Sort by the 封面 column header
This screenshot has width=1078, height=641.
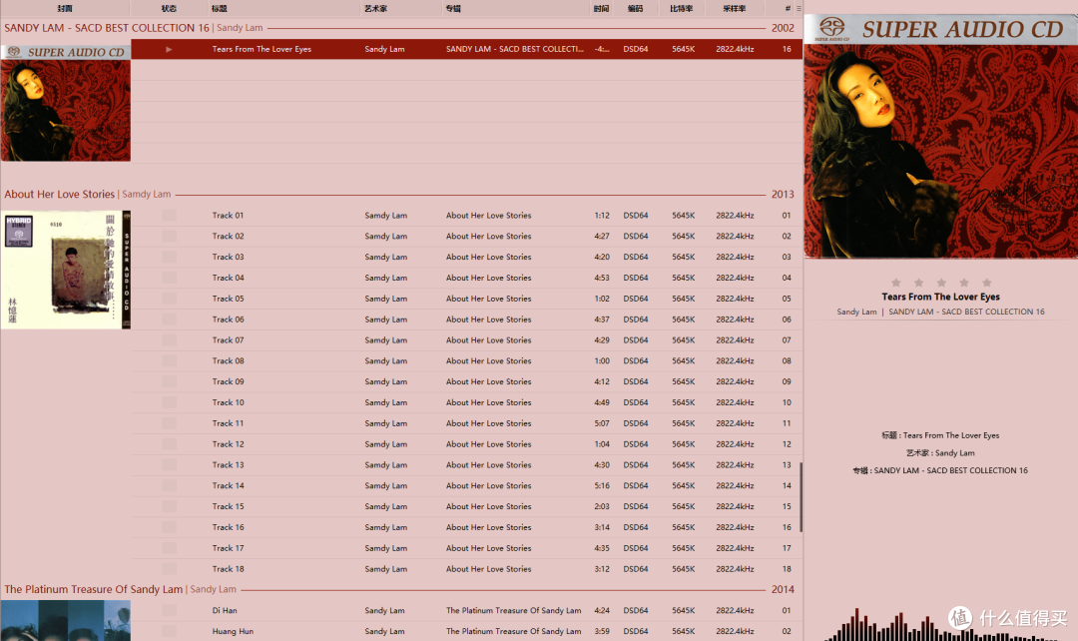tap(65, 8)
